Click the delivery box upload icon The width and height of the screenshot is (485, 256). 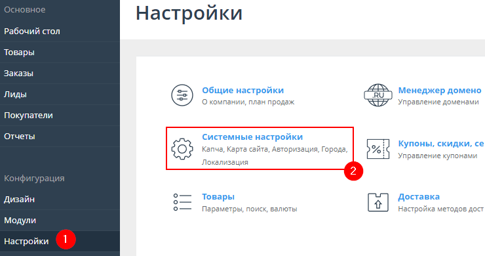tap(378, 202)
